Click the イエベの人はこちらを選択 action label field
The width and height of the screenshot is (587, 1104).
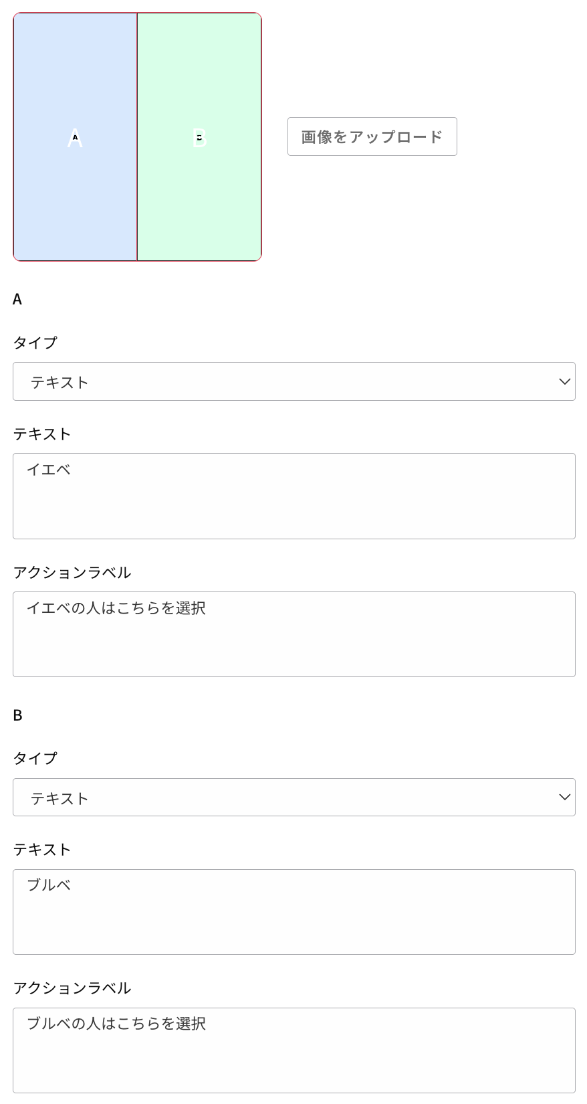point(294,634)
